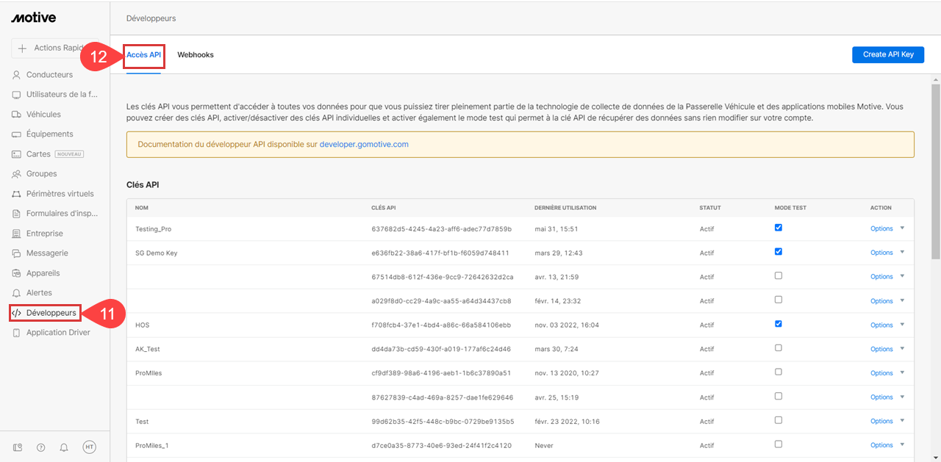This screenshot has width=941, height=462.
Task: Switch to Webhooks tab
Action: [x=196, y=55]
